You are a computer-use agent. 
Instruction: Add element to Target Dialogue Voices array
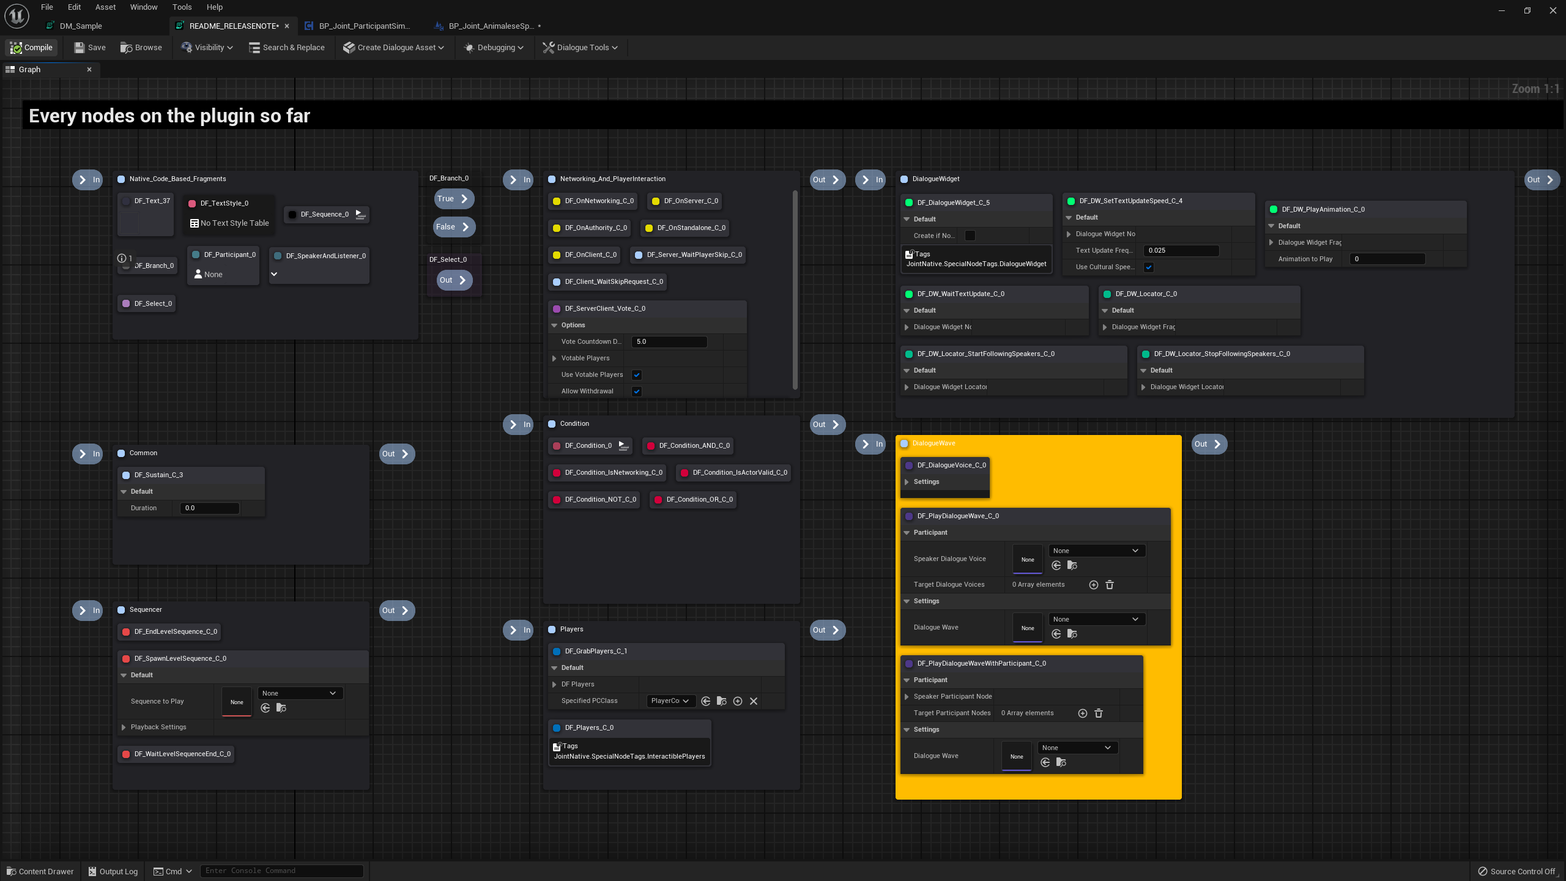(1094, 585)
